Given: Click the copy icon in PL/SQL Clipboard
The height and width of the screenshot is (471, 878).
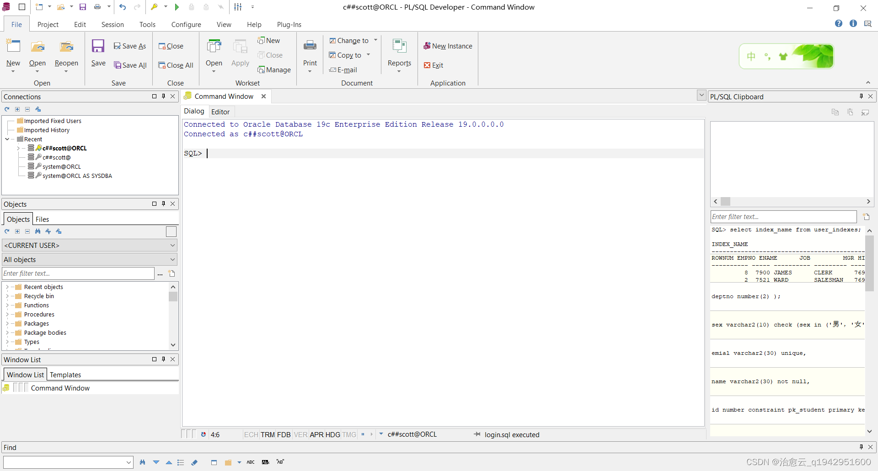Looking at the screenshot, I should click(x=835, y=112).
